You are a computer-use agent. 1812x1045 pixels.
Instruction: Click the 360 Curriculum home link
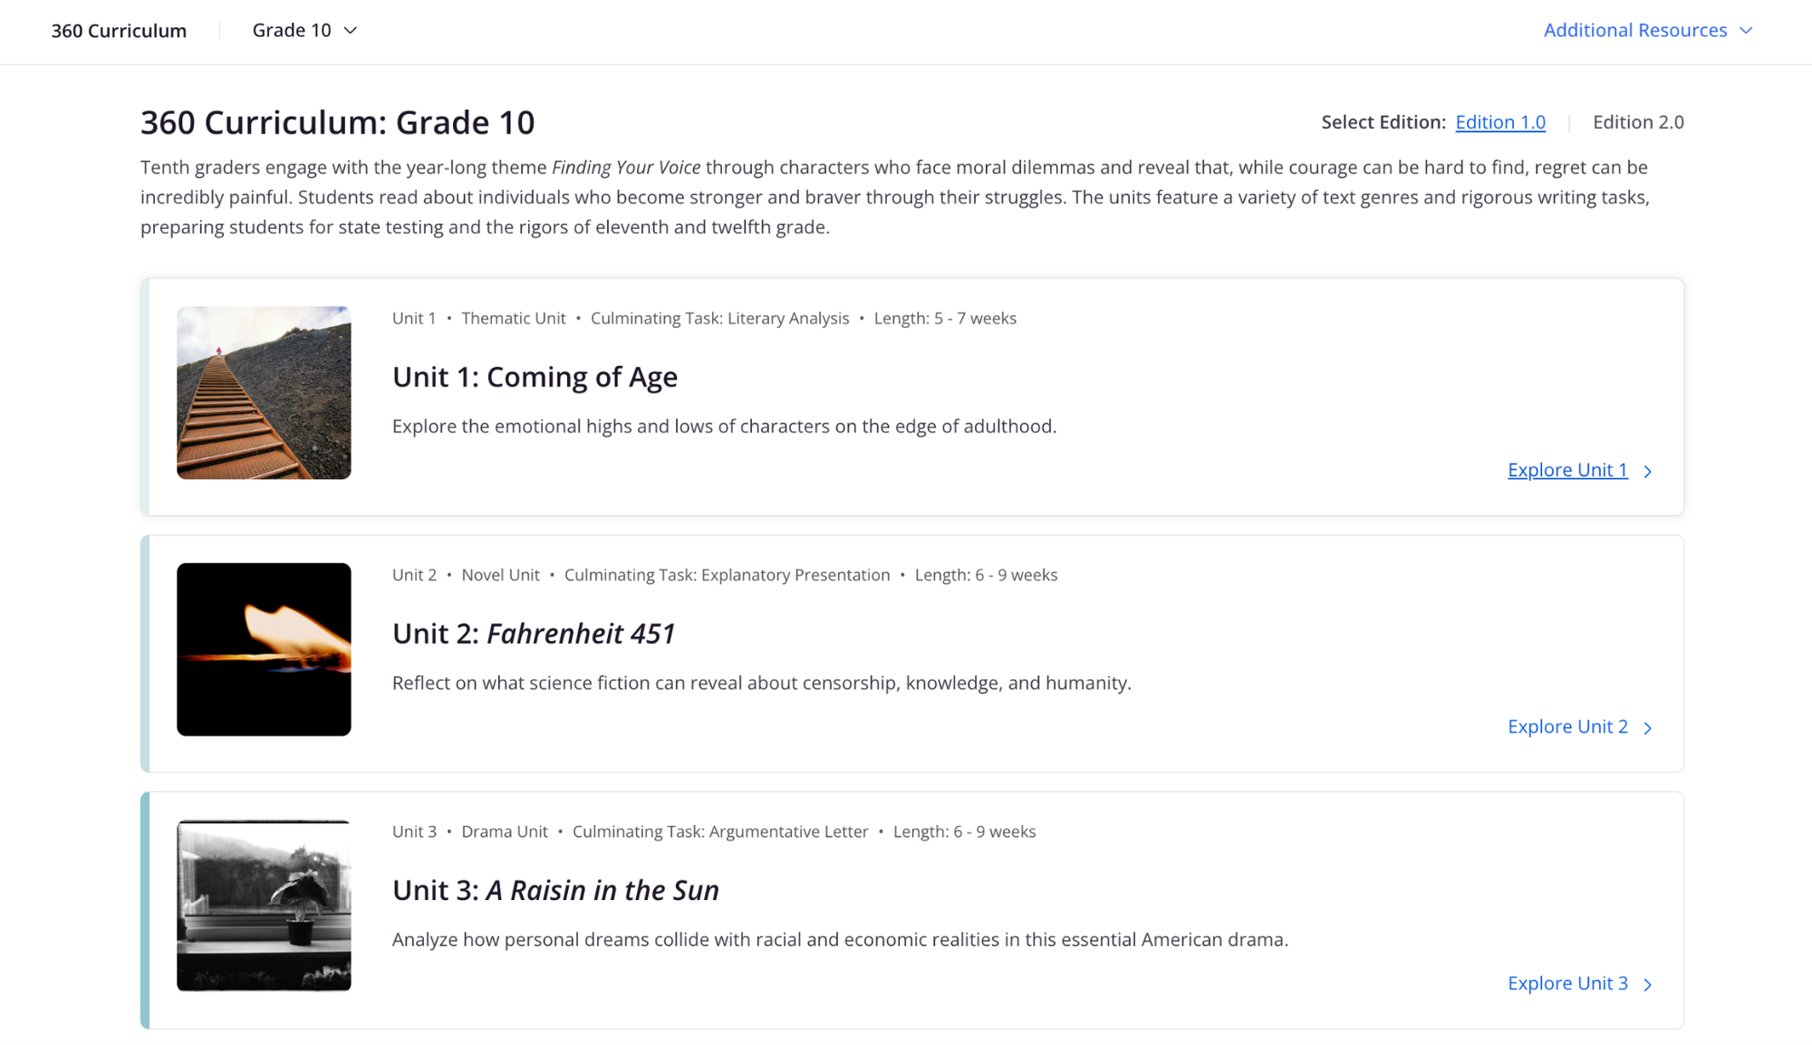[x=119, y=30]
